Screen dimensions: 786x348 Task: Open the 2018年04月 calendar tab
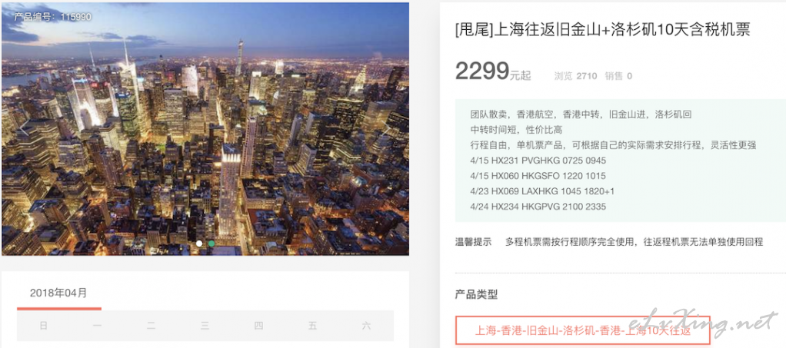(58, 293)
